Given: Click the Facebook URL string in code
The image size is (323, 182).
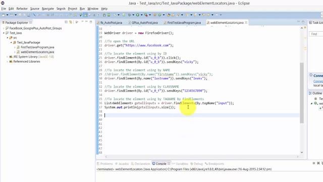Looking at the screenshot, I should tap(147, 45).
